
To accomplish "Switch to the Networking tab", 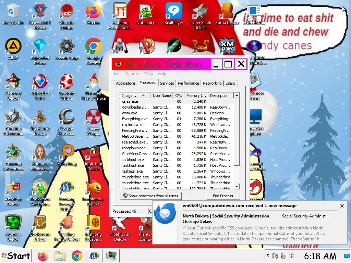I will (x=212, y=83).
